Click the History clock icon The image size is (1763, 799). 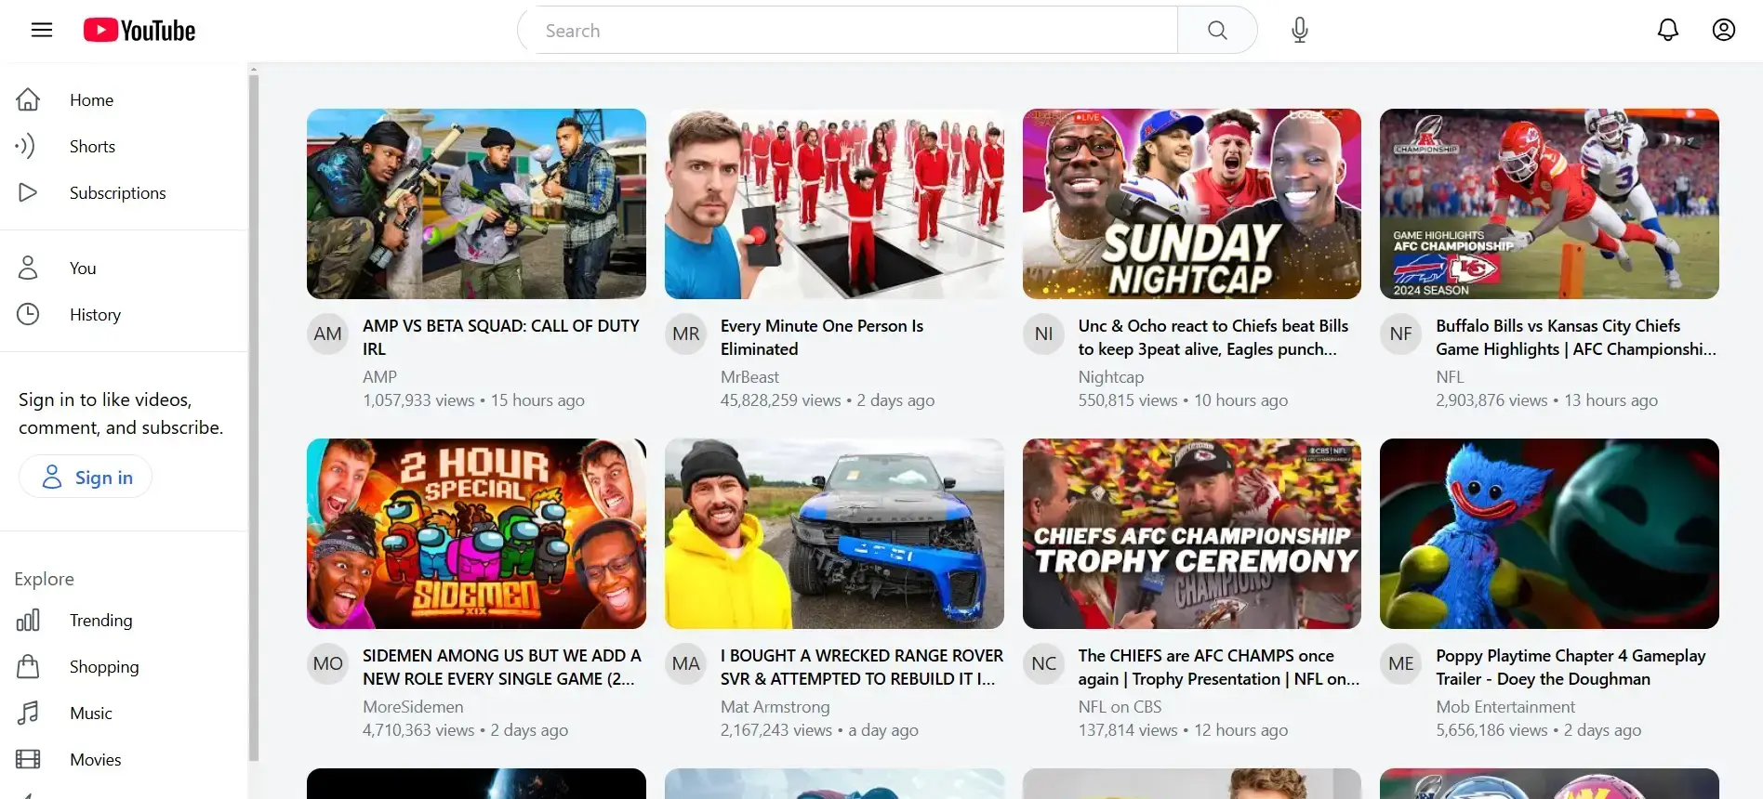(x=28, y=314)
